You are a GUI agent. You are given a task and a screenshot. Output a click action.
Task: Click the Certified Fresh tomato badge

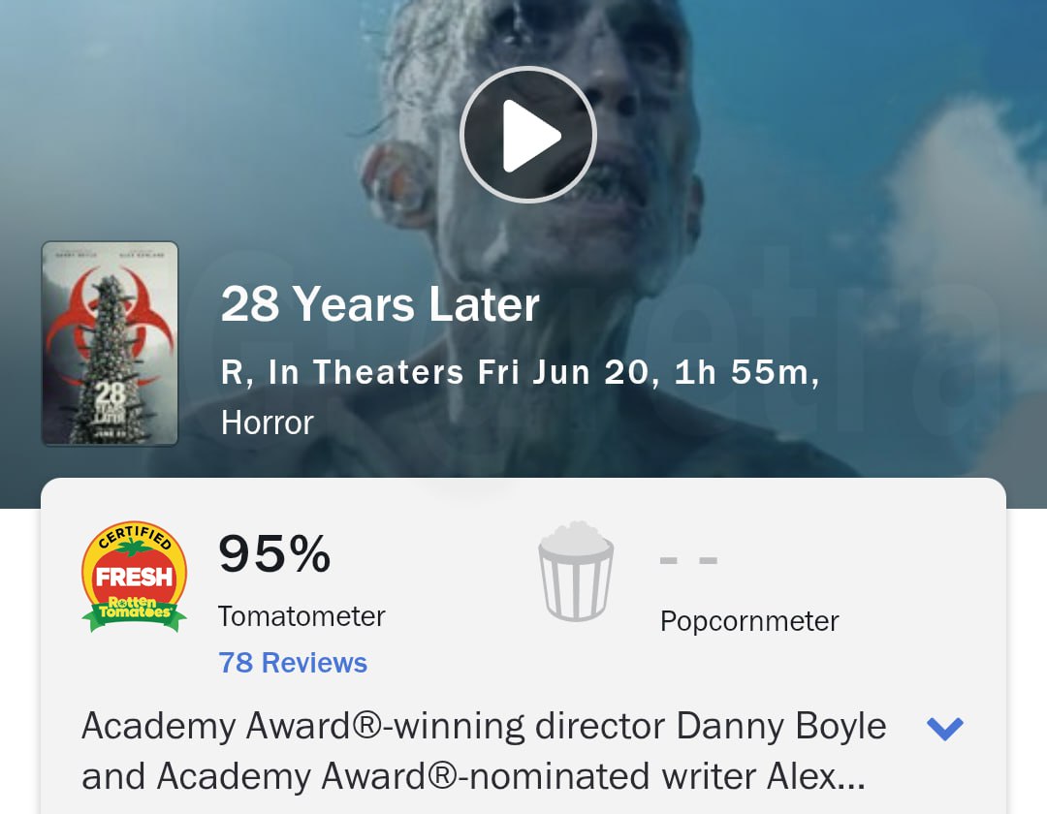[x=134, y=577]
